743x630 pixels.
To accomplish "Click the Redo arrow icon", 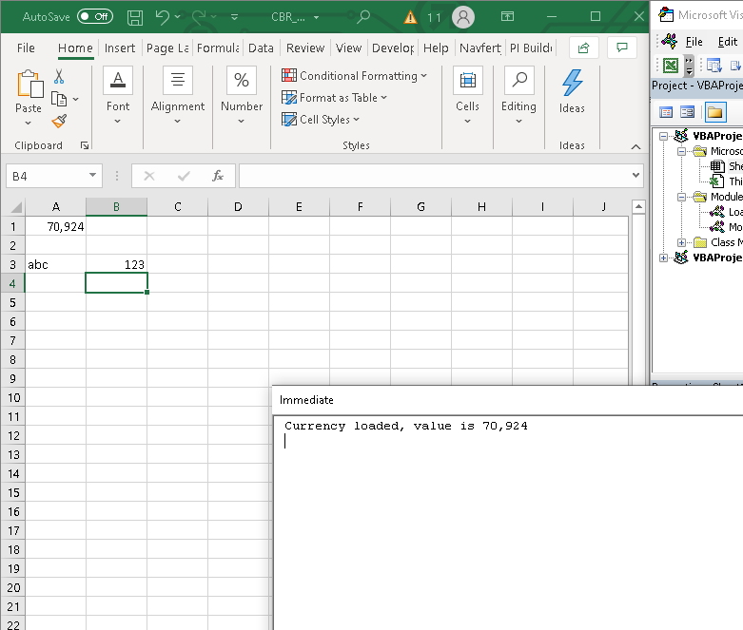I will point(199,17).
